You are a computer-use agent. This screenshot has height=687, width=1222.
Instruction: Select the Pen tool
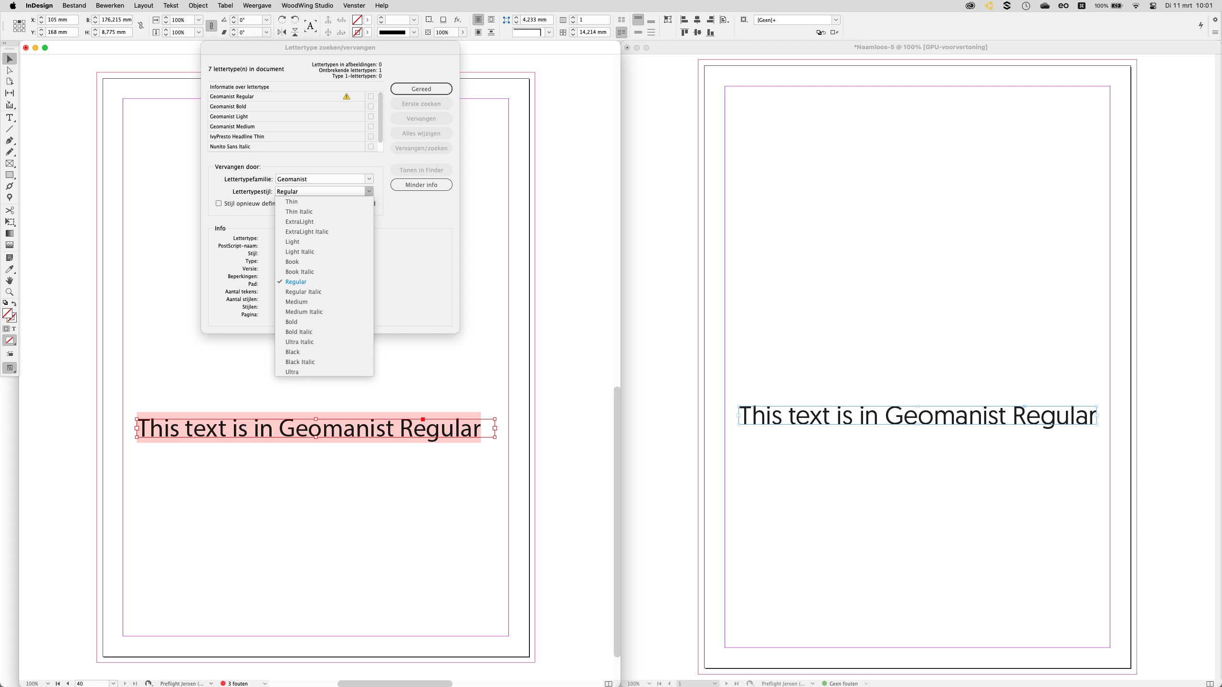[x=9, y=140]
